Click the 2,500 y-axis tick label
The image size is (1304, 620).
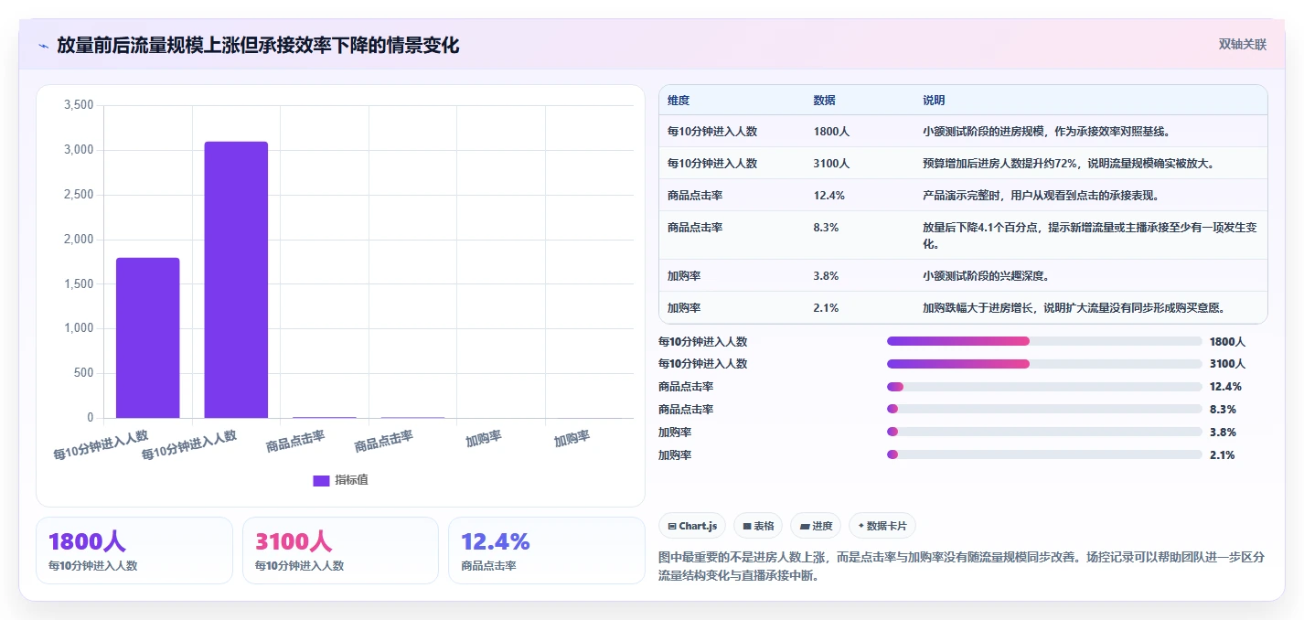click(x=79, y=195)
